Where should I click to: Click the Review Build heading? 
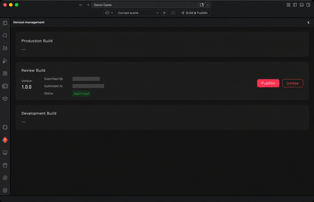pos(34,70)
